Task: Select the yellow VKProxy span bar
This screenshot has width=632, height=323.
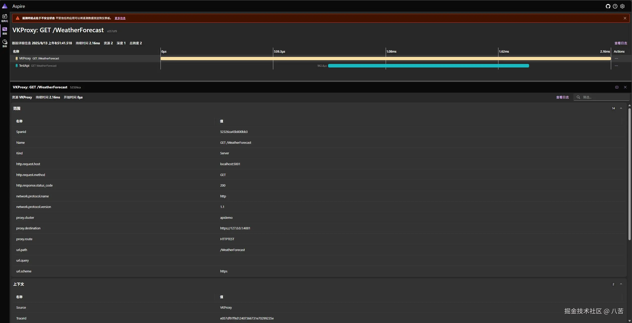Action: coord(385,58)
